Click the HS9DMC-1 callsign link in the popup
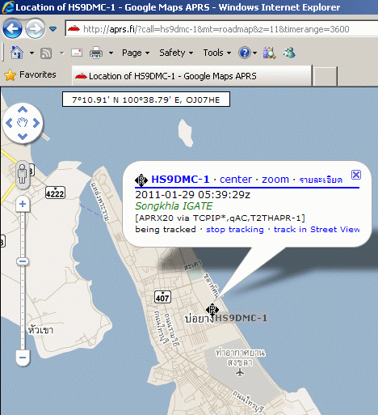378x415 pixels. coord(180,179)
